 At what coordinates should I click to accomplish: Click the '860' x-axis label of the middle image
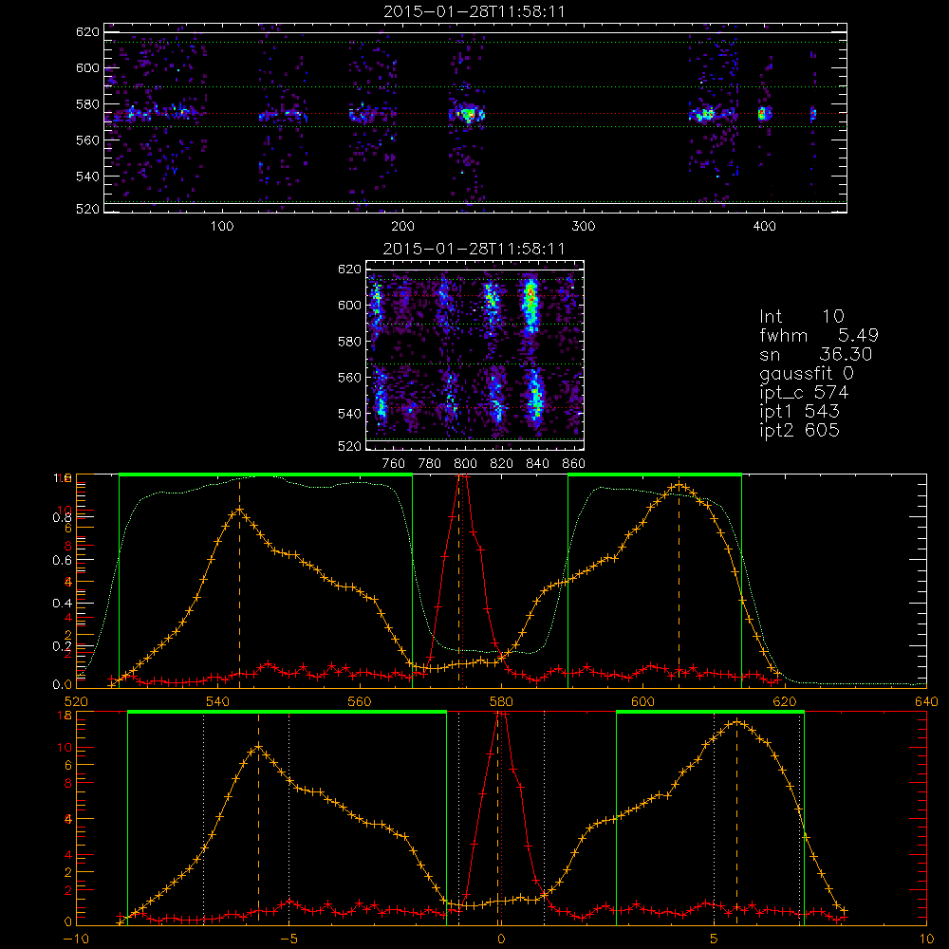click(574, 464)
